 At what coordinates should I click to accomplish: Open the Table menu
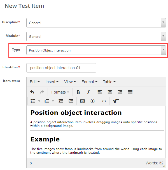tap(109, 82)
